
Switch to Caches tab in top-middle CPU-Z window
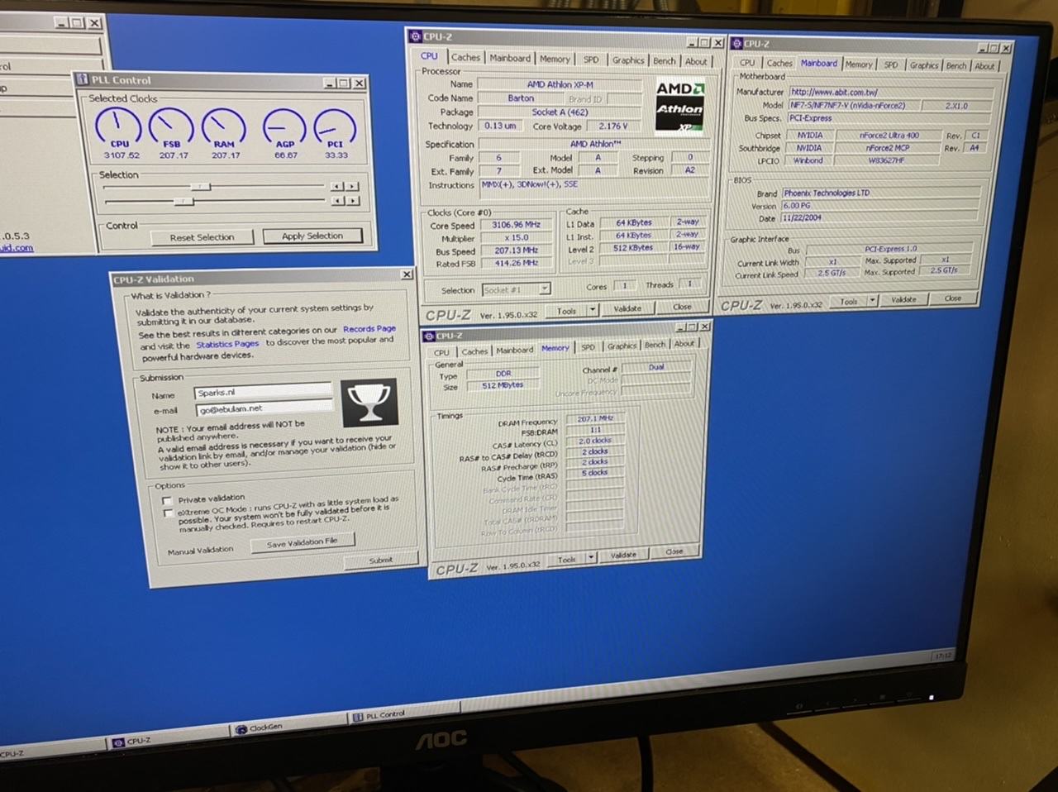point(465,57)
